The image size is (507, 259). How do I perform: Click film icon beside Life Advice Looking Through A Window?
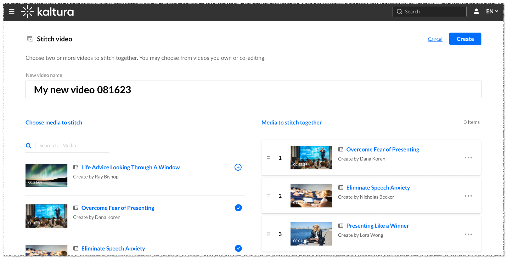(76, 167)
